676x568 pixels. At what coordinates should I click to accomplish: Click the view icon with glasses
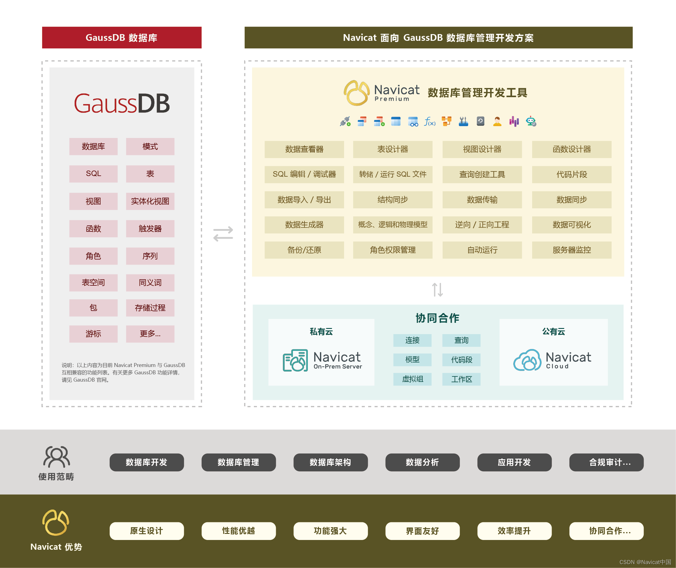(x=413, y=122)
